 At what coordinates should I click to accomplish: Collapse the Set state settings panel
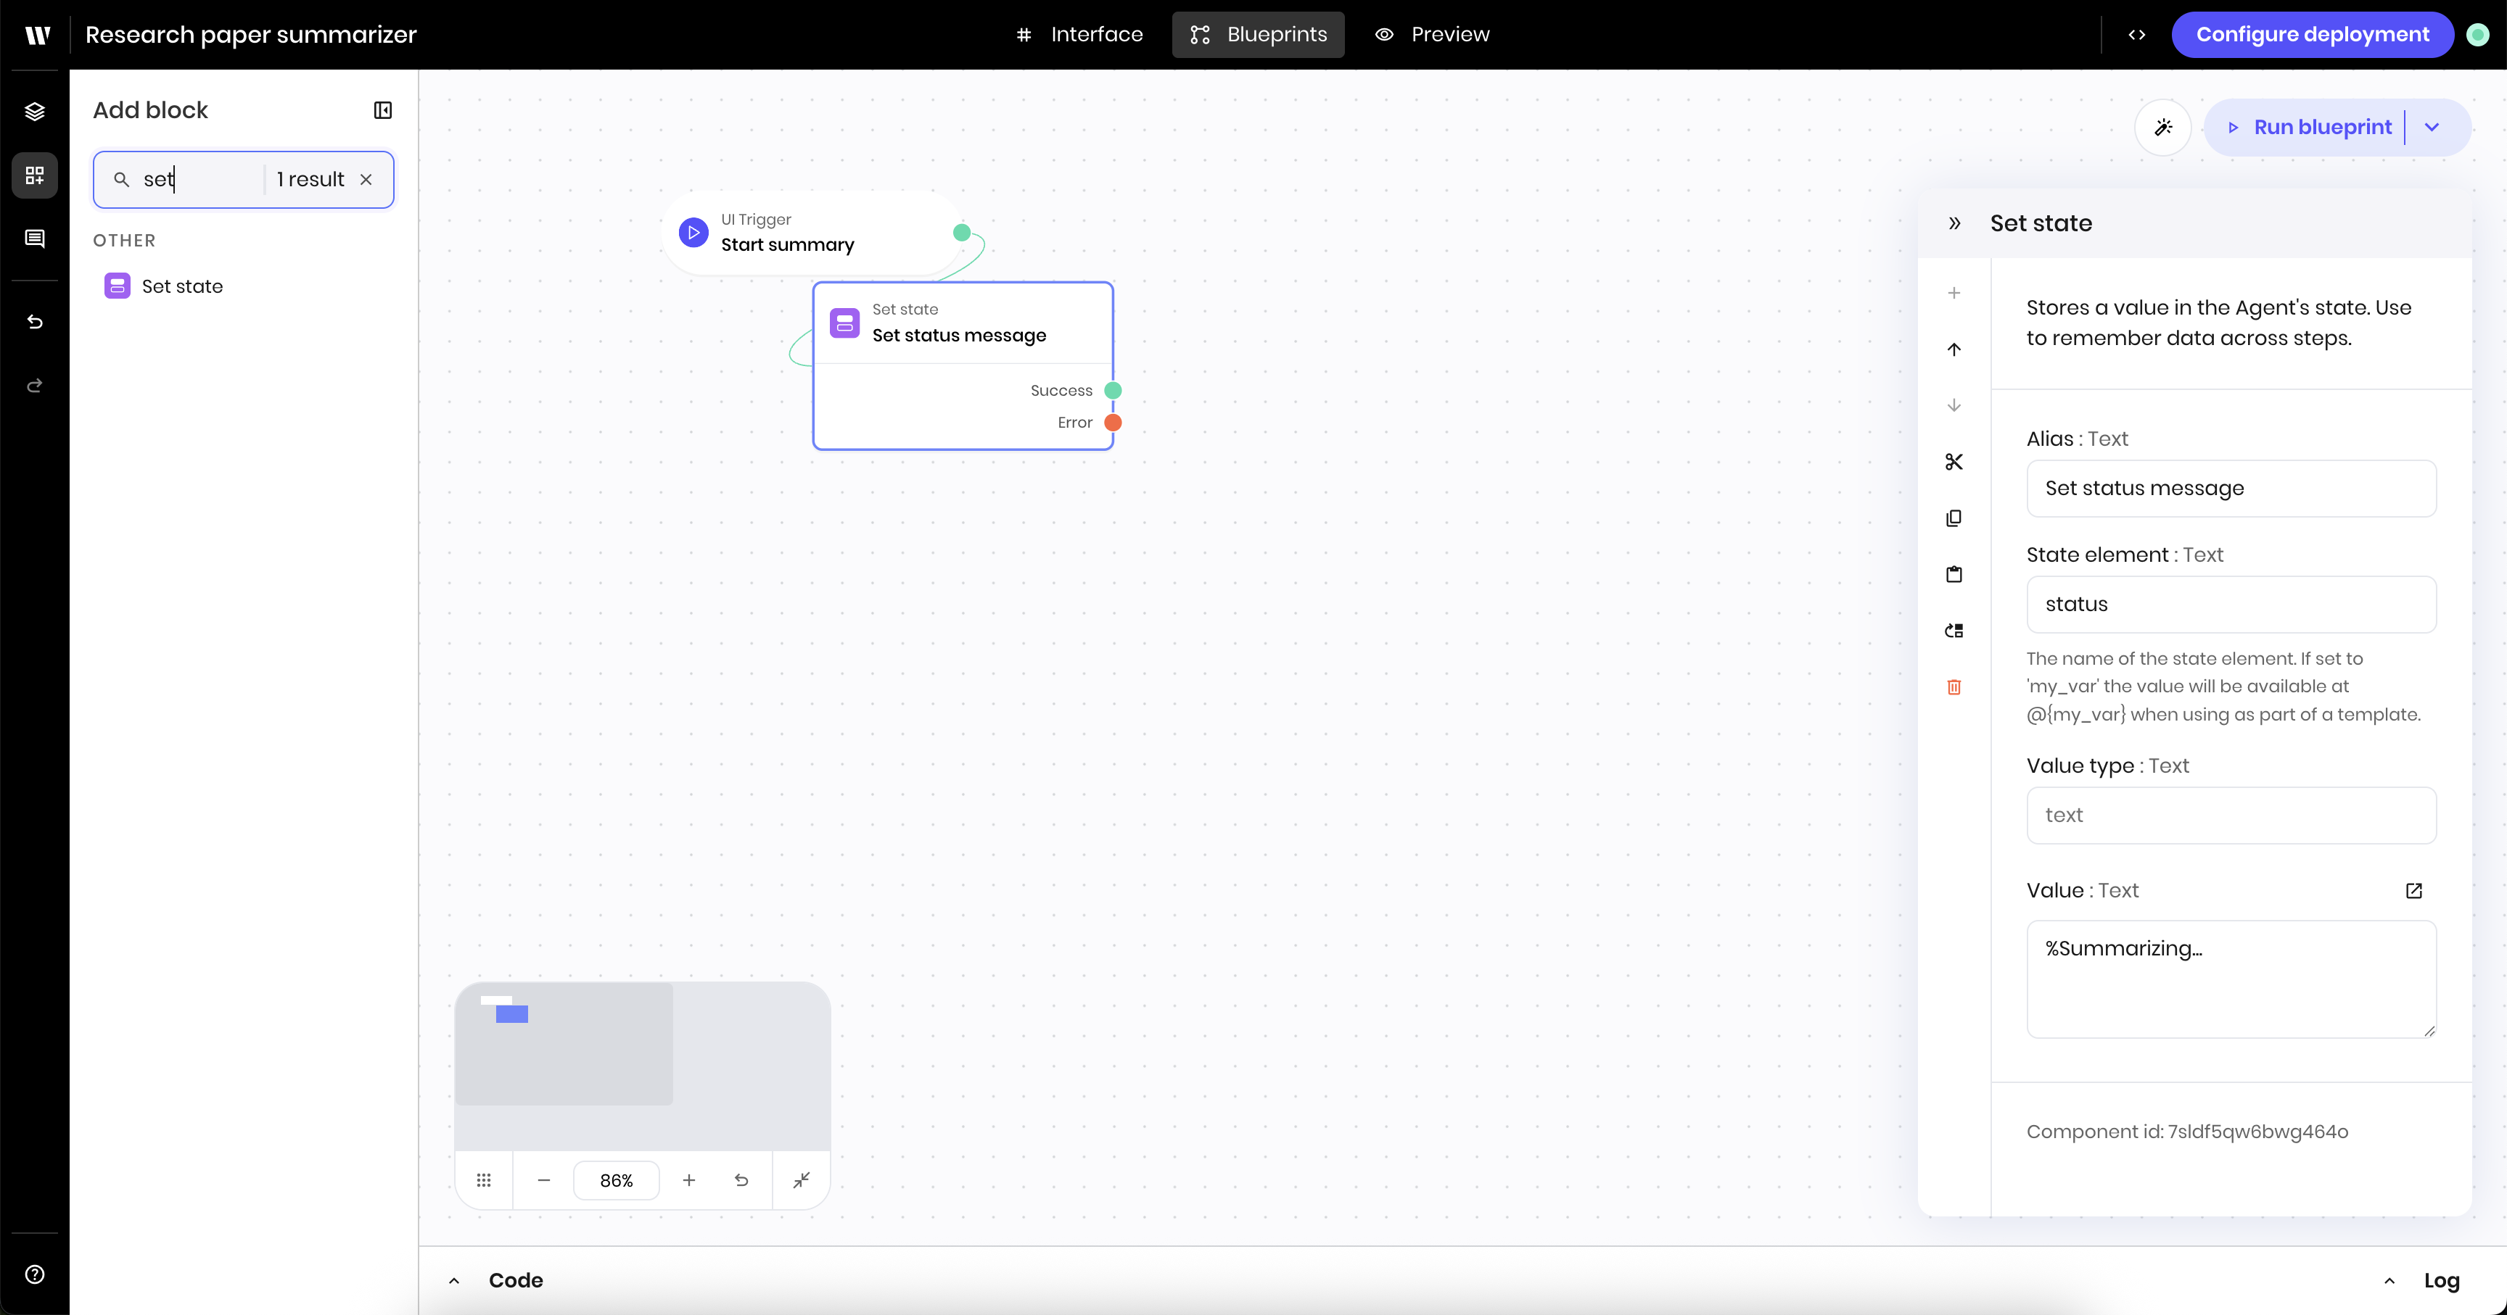click(1954, 224)
